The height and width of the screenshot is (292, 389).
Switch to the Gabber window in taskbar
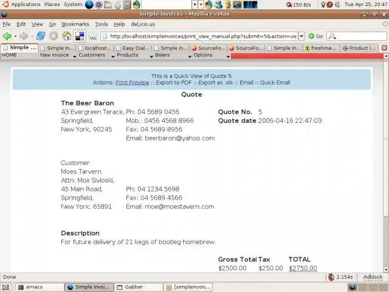[x=138, y=287]
